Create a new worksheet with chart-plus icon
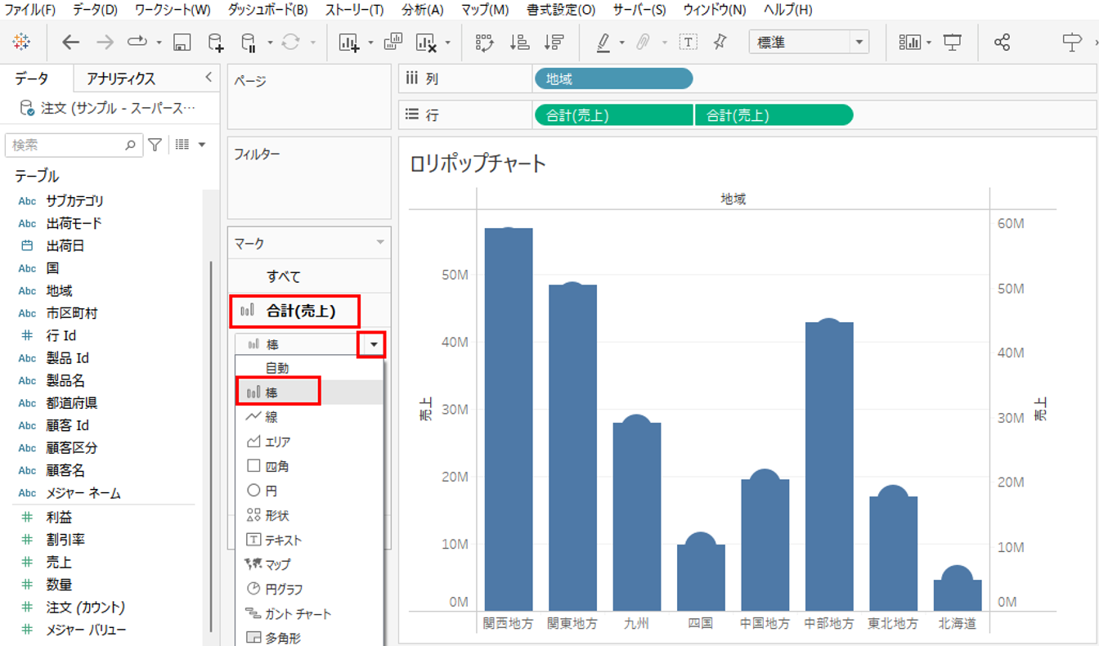1099x646 pixels. (350, 43)
